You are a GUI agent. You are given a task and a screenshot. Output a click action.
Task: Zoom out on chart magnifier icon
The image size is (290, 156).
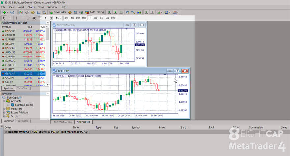[133, 12]
